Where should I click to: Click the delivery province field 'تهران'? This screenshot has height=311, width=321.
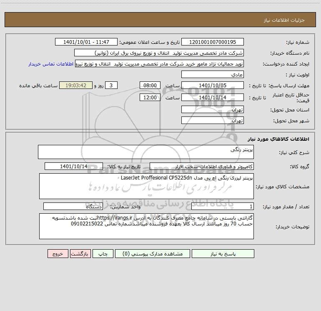(x=213, y=109)
